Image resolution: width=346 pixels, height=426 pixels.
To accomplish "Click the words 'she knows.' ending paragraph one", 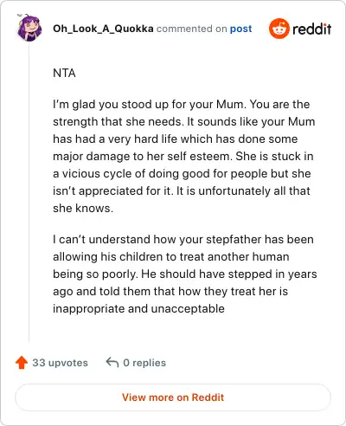I will [x=83, y=208].
